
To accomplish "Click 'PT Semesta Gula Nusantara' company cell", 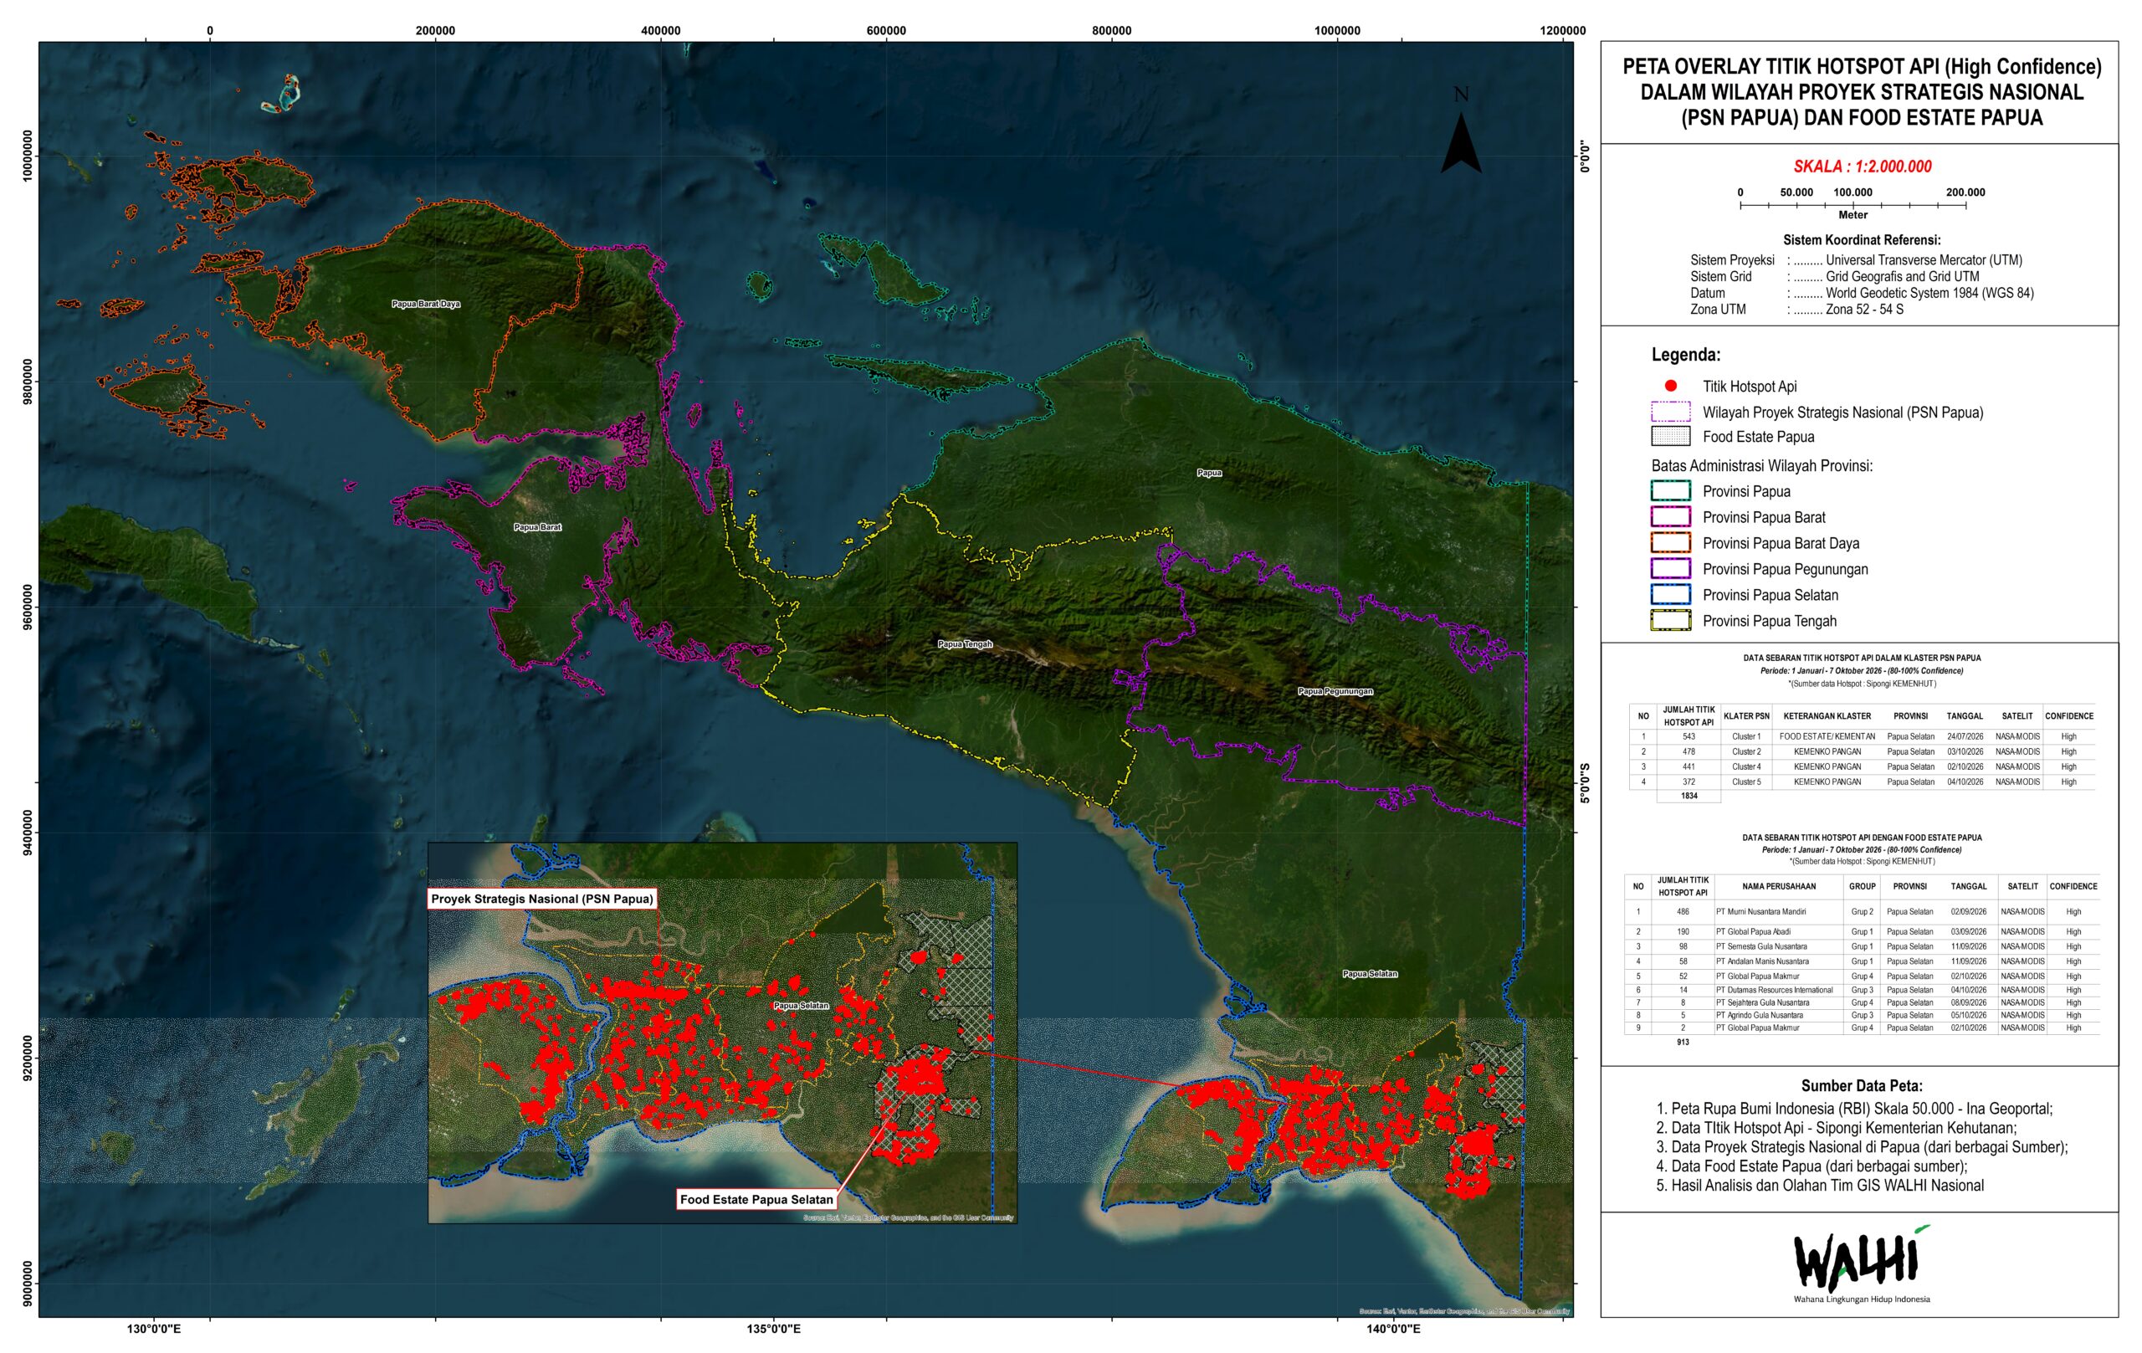I will pos(1761,946).
